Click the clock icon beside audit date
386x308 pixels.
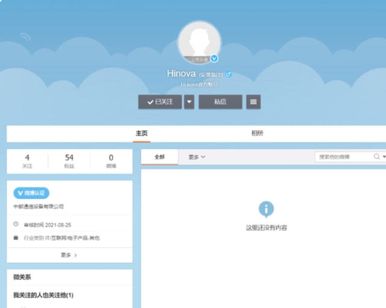coord(16,224)
